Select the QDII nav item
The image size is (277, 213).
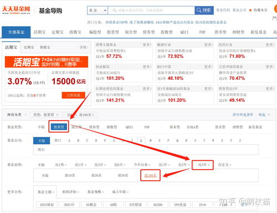[184, 32]
